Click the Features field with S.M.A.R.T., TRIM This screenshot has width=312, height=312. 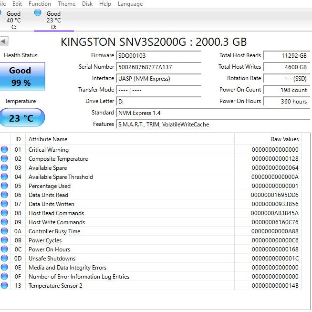click(213, 125)
